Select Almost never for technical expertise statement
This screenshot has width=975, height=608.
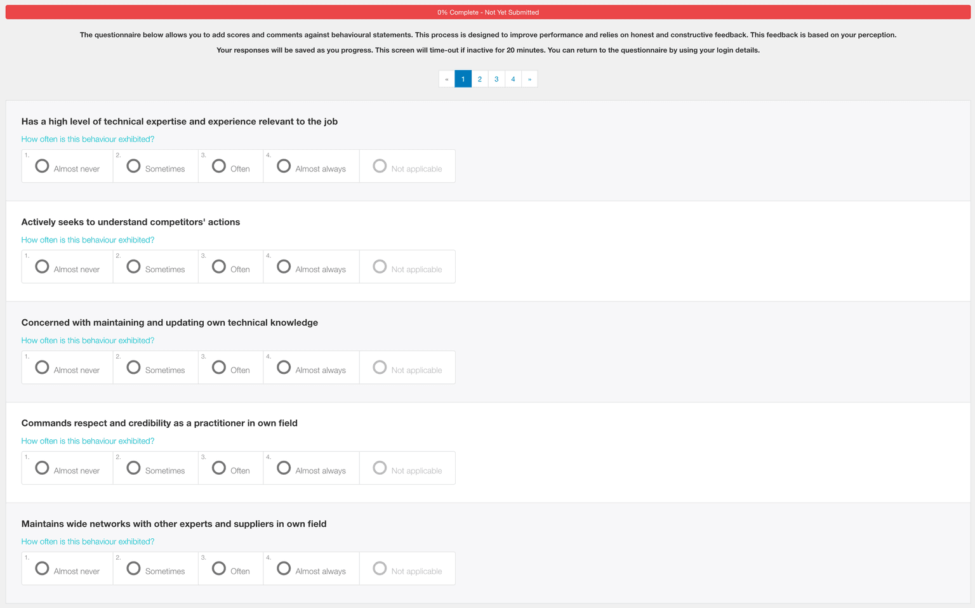tap(42, 166)
